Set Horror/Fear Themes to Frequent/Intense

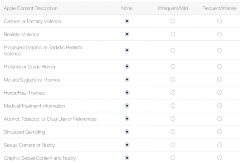click(220, 93)
